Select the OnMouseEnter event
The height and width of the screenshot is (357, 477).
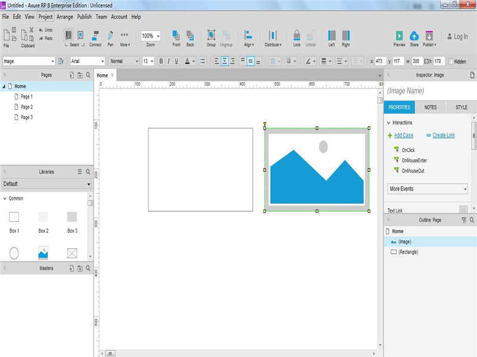click(x=414, y=160)
